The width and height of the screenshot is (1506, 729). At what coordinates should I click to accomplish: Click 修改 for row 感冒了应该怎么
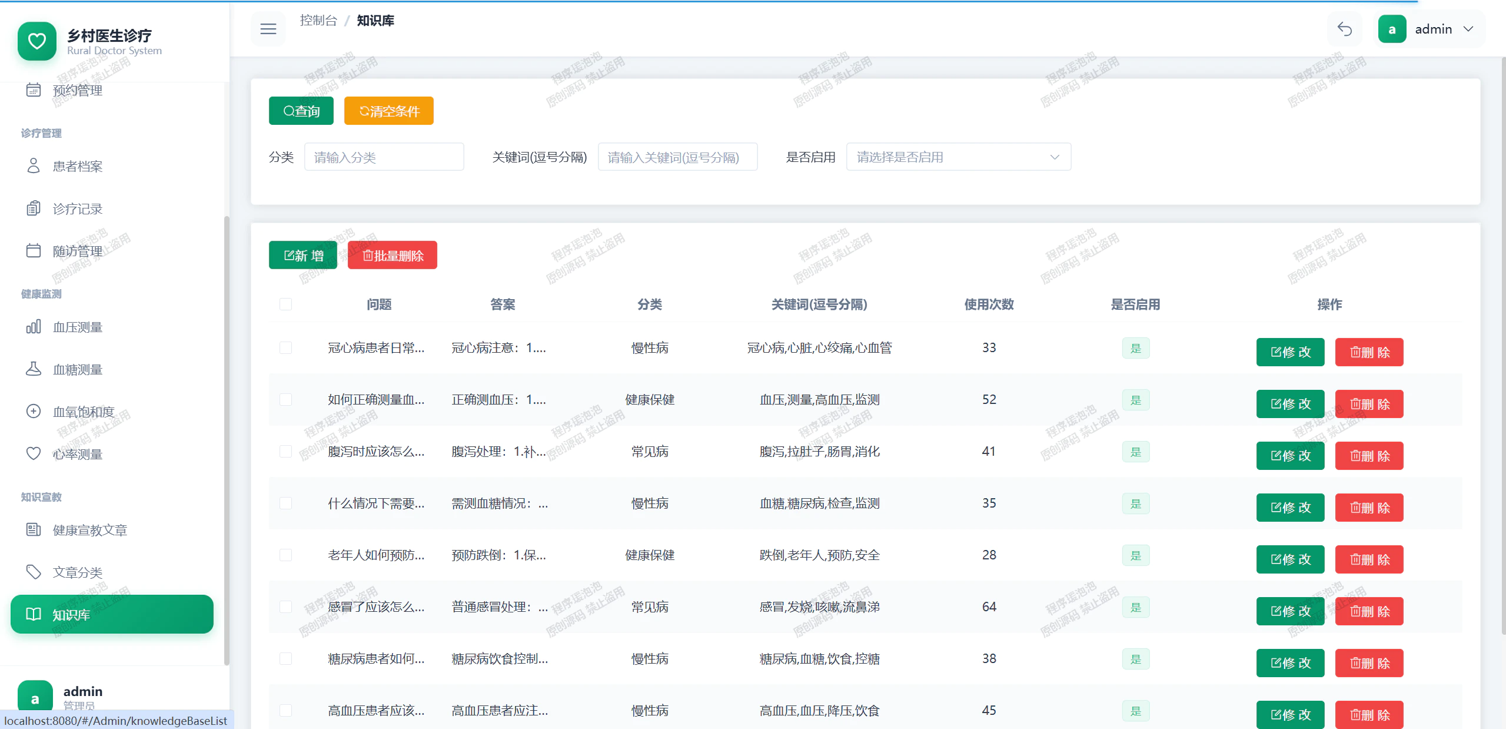click(1291, 611)
